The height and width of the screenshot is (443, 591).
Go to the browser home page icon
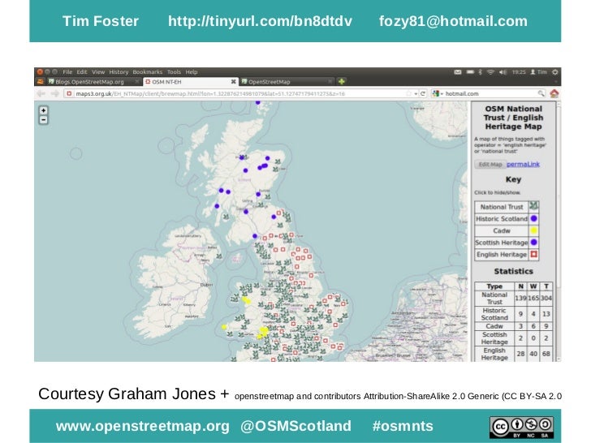click(554, 93)
